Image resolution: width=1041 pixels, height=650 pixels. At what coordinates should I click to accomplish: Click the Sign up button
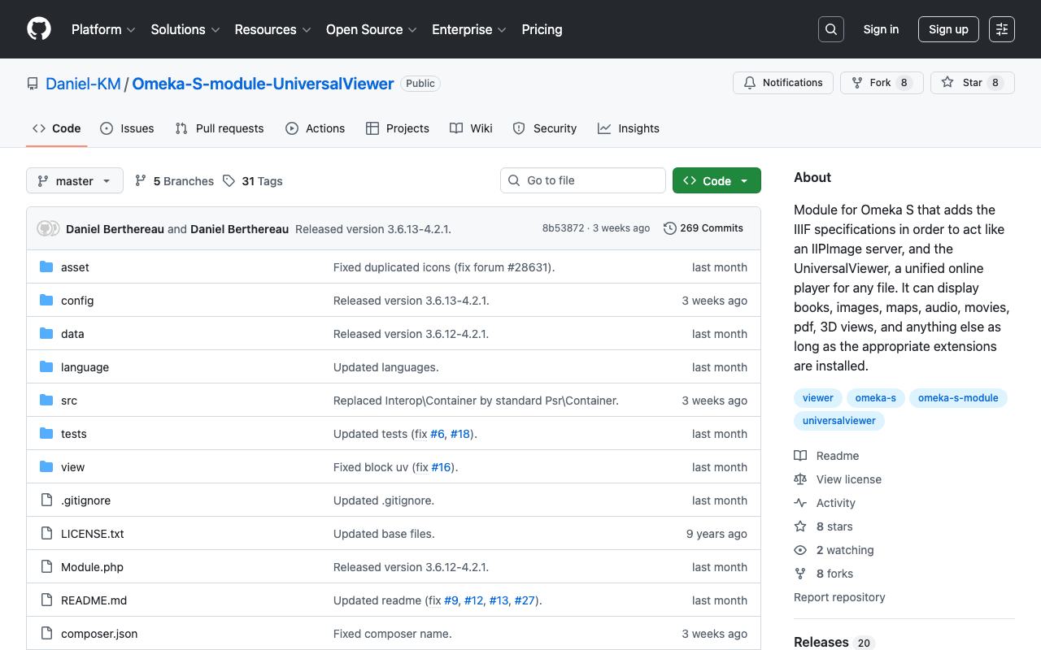(947, 29)
